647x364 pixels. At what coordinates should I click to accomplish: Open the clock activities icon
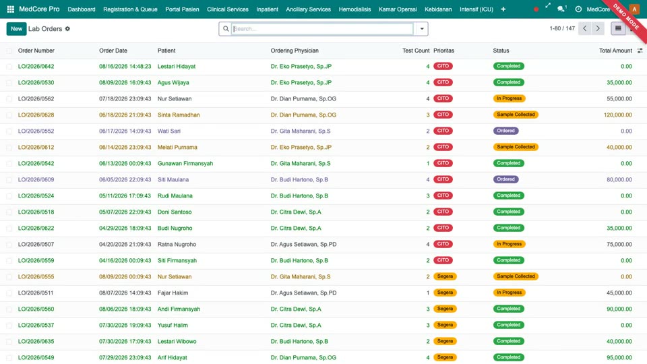click(x=578, y=9)
